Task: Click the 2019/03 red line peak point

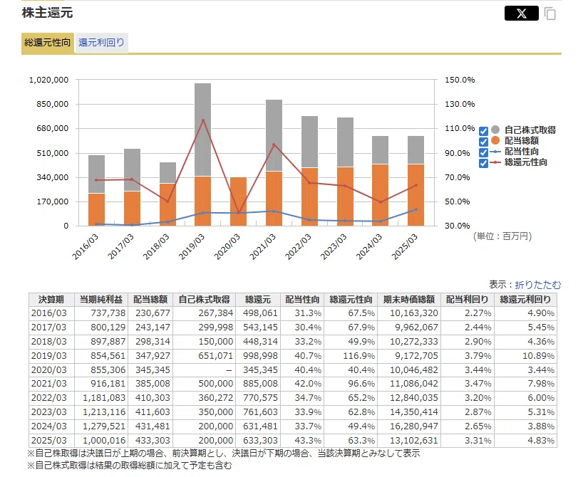Action: coord(203,120)
